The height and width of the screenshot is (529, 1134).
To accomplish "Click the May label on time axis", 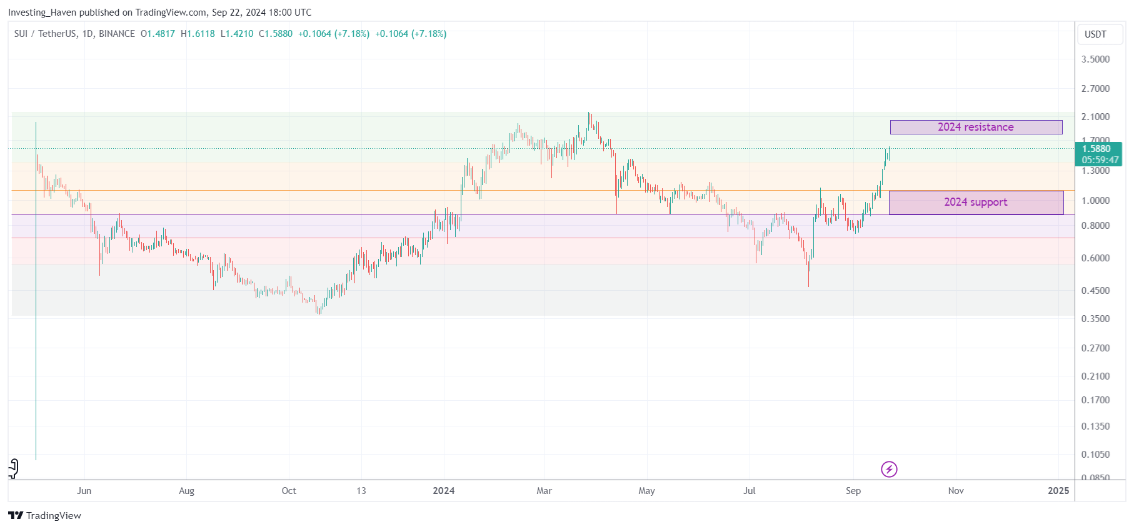I will pos(646,491).
